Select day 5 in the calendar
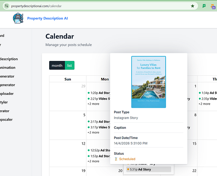The height and width of the screenshot is (176, 217). pyautogui.click(x=84, y=115)
